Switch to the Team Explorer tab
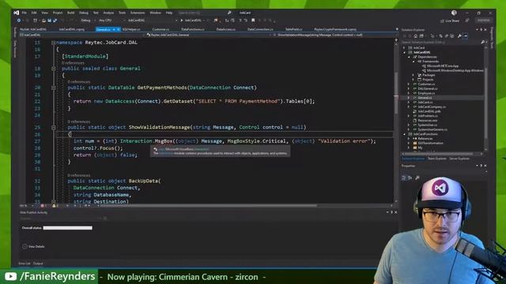This screenshot has width=506, height=284. click(x=436, y=159)
